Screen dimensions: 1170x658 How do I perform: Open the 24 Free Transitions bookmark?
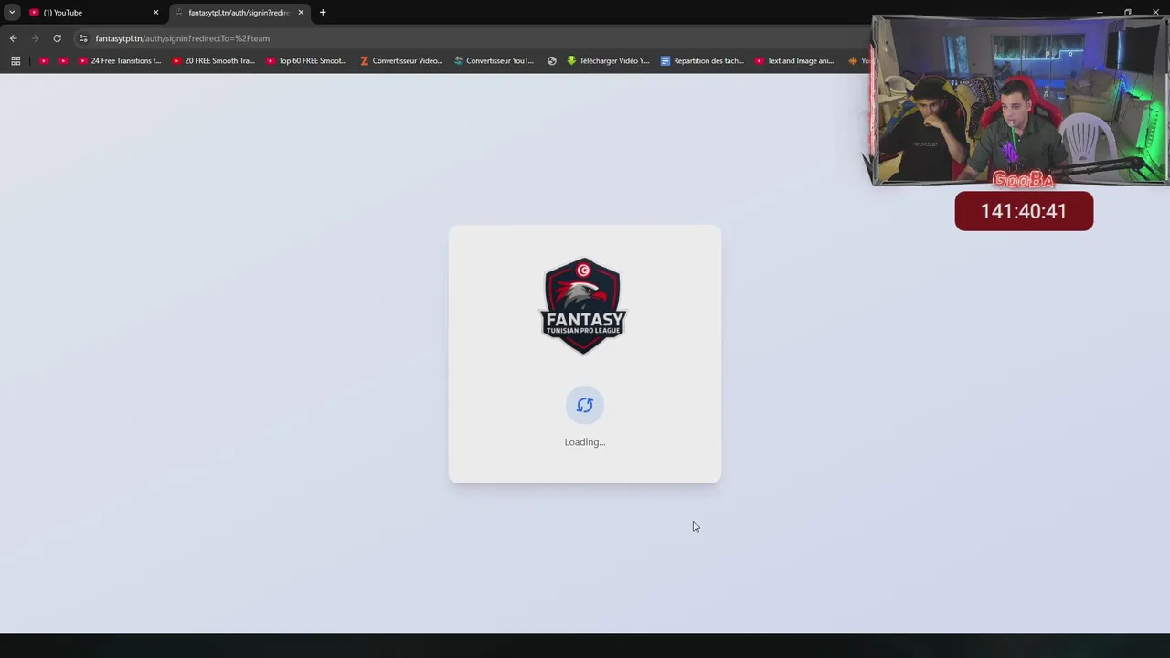coord(120,61)
